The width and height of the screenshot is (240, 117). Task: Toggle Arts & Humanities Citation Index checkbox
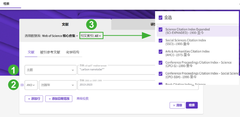pos(160,52)
